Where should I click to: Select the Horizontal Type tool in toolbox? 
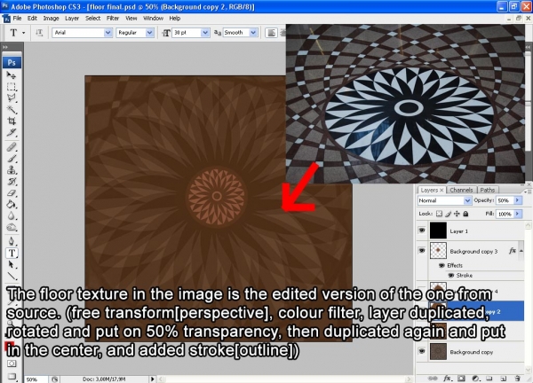[12, 253]
